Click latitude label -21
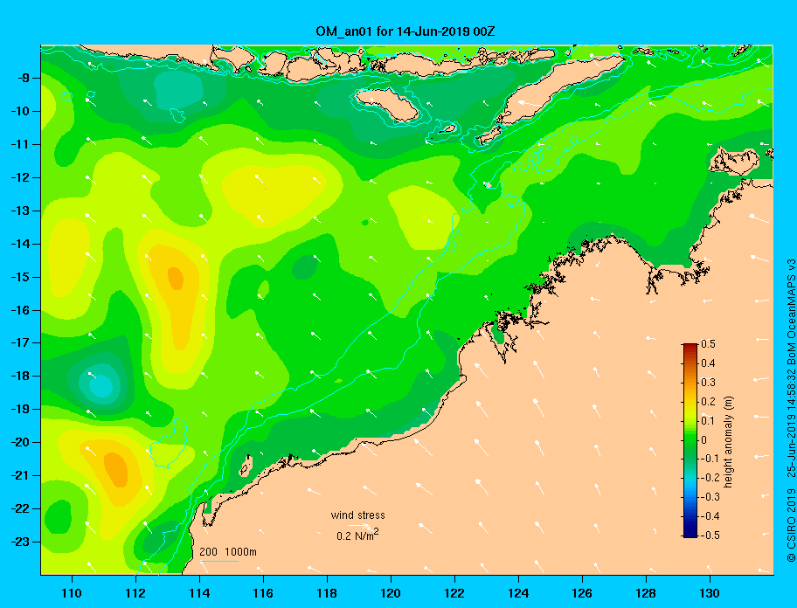This screenshot has width=797, height=608. [20, 476]
